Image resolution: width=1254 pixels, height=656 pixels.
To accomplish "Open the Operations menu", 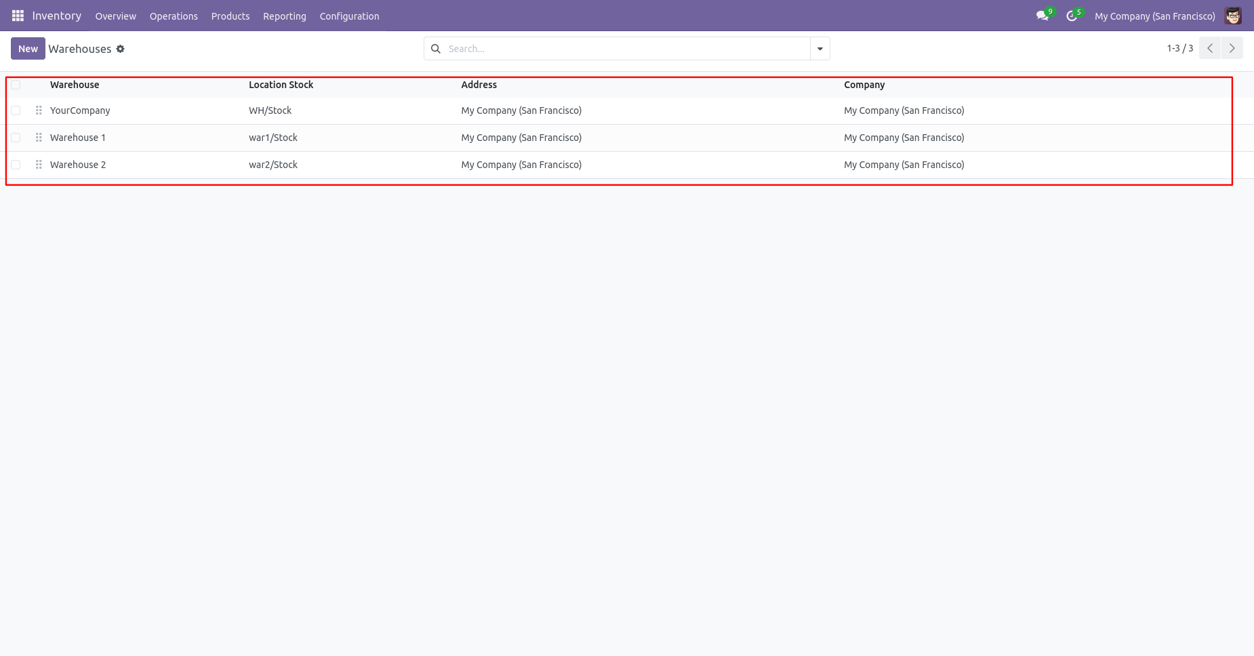I will pyautogui.click(x=174, y=16).
